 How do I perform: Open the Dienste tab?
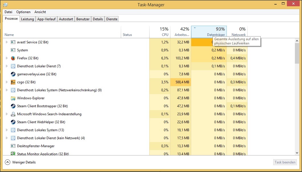(112, 19)
